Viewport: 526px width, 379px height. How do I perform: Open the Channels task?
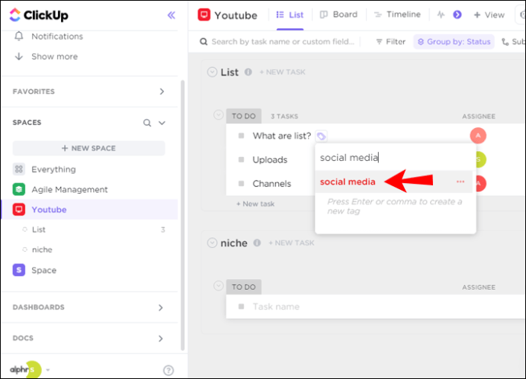(271, 184)
